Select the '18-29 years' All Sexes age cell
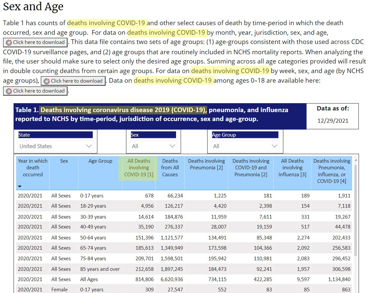The height and width of the screenshot is (293, 373). [x=93, y=206]
